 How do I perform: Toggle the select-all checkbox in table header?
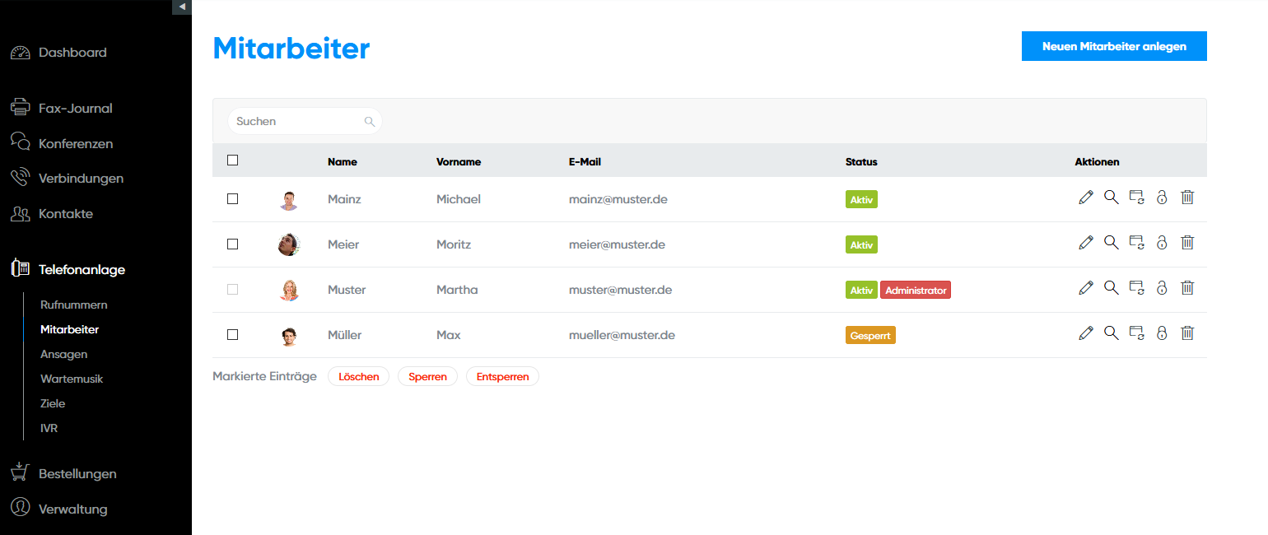(x=232, y=160)
